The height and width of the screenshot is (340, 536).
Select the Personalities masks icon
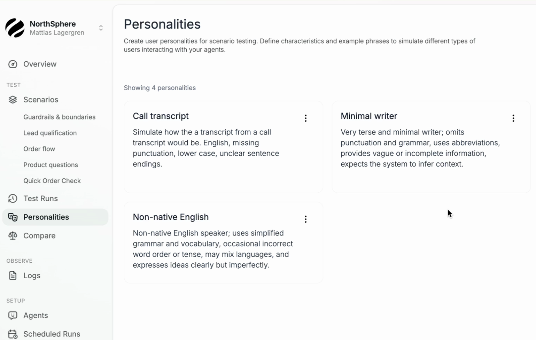click(13, 217)
